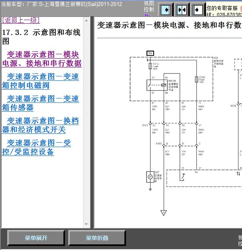
Task: Open 变速器示意图－模块电源、接地和串行数据 link
Action: [x=42, y=59]
